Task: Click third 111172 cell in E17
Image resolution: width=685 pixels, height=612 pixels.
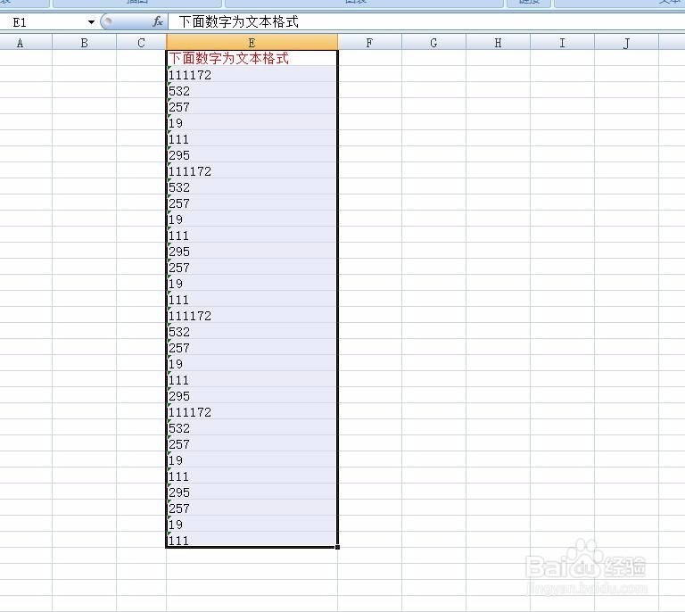Action: tap(252, 316)
